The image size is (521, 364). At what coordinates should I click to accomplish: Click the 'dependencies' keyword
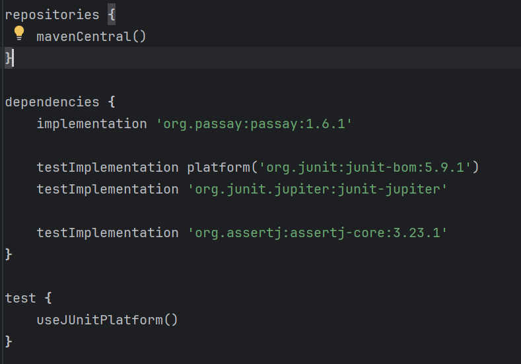click(x=52, y=102)
